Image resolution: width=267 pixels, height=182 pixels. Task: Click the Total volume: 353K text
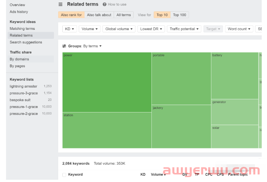pos(110,163)
